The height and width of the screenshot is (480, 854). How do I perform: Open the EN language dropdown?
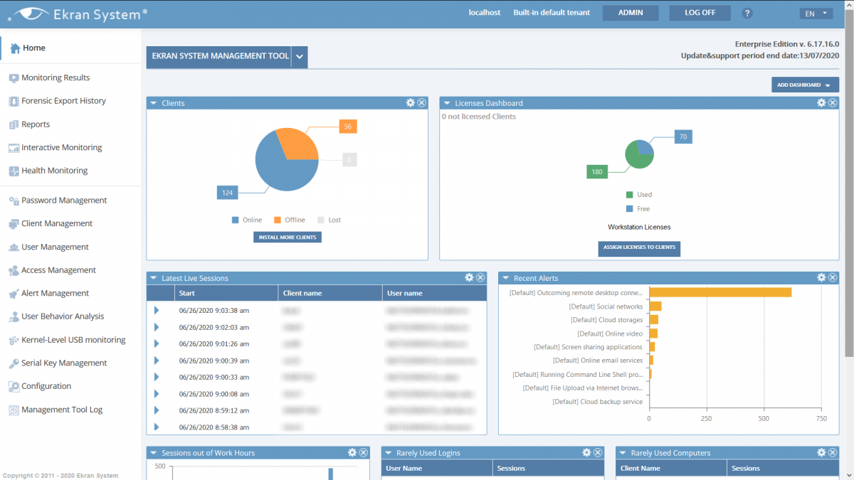click(816, 14)
